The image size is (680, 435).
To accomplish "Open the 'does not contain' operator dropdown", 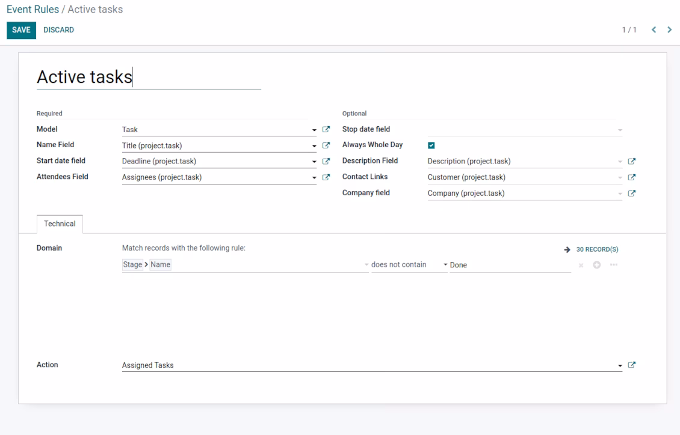I will 409,264.
